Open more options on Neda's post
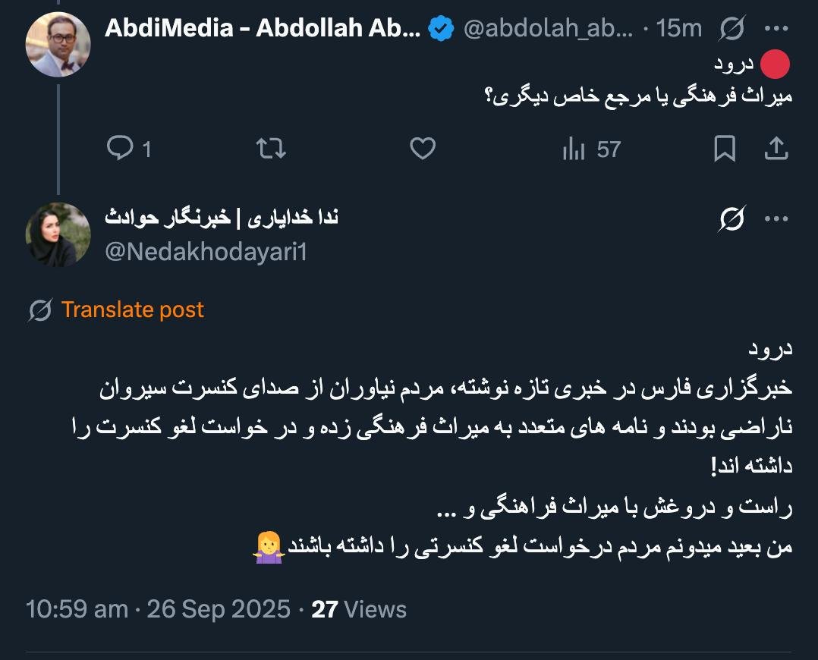 [776, 219]
